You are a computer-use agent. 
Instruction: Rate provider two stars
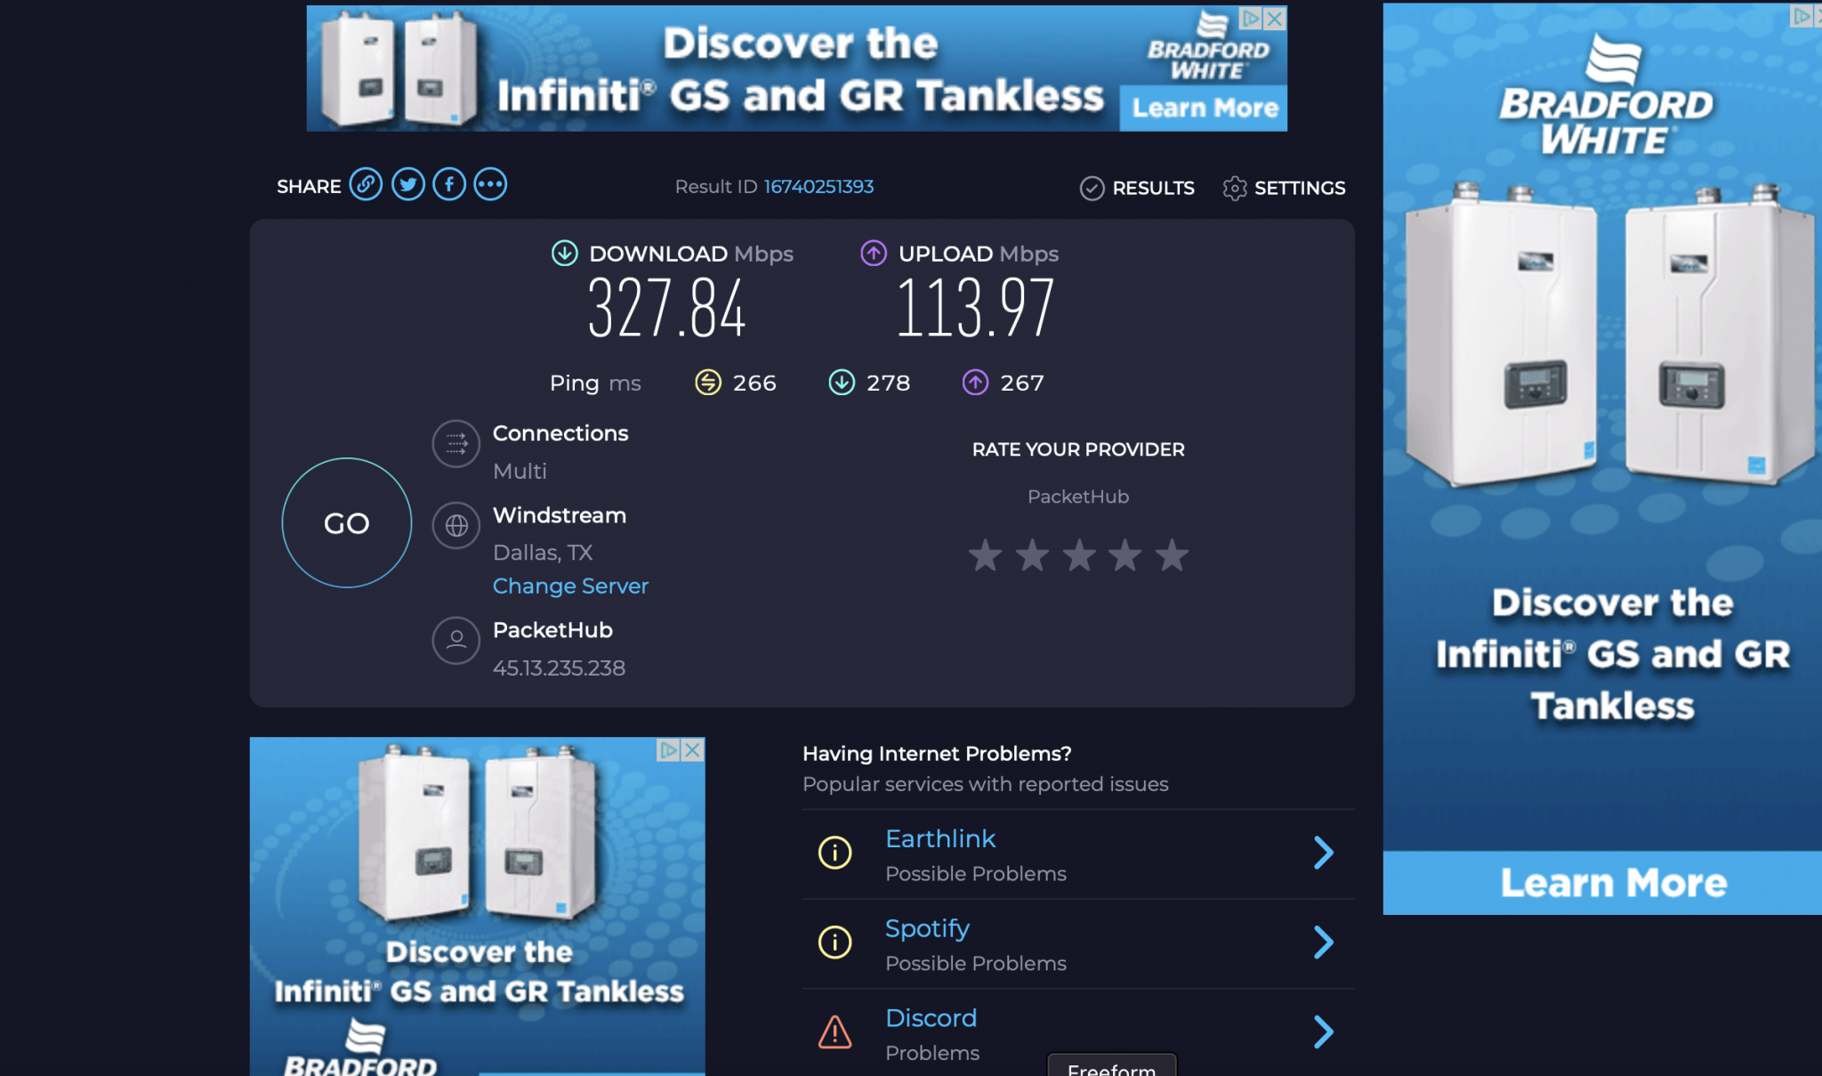click(1032, 555)
